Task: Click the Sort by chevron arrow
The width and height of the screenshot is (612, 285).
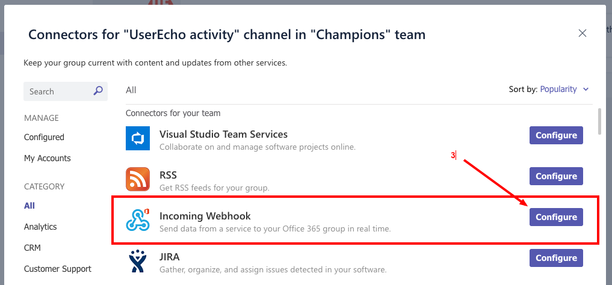Action: (586, 89)
